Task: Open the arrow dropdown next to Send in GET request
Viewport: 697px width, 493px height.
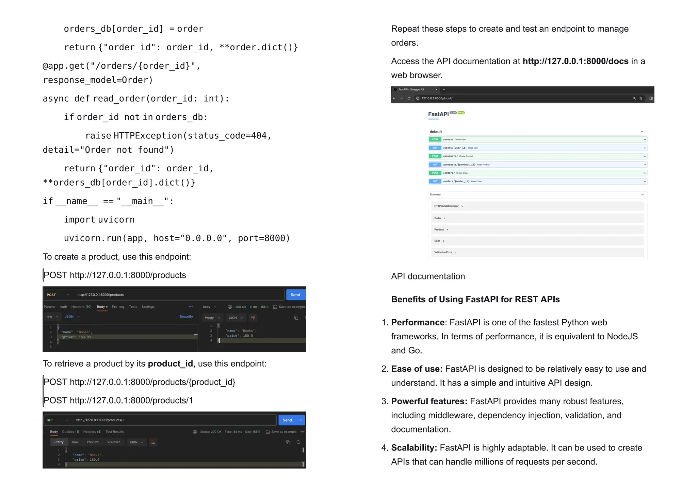Action: (301, 420)
